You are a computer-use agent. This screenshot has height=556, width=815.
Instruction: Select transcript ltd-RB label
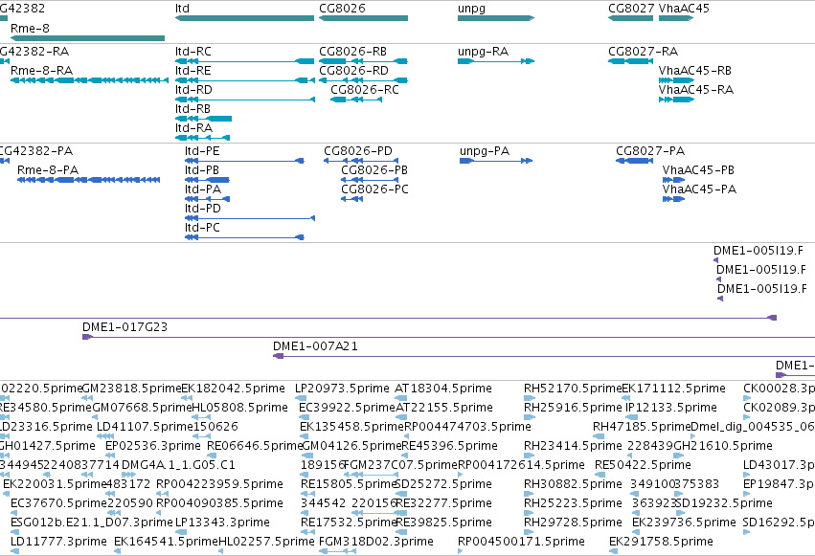click(x=192, y=109)
